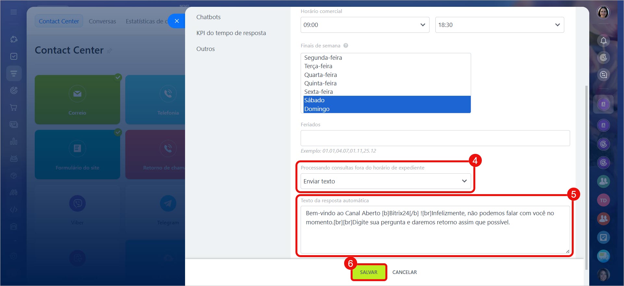
Task: Go to KPI do tempo de resposta
Action: [x=231, y=33]
